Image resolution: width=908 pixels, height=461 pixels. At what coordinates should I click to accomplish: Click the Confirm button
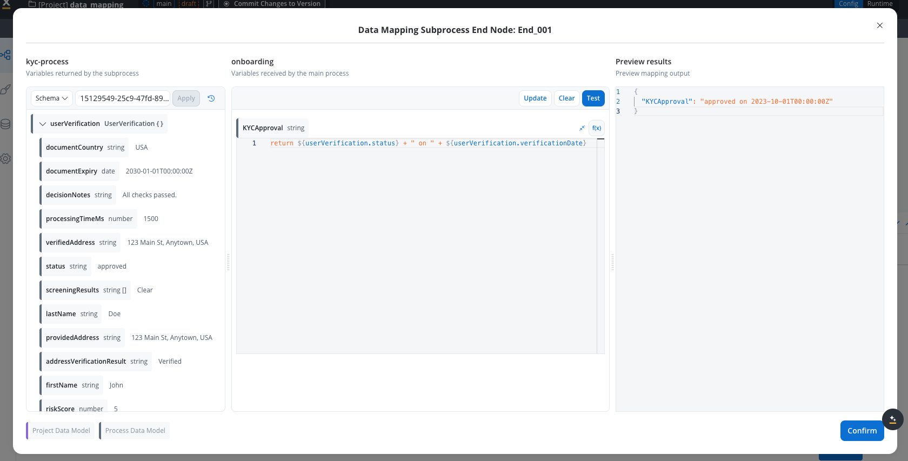coord(862,431)
